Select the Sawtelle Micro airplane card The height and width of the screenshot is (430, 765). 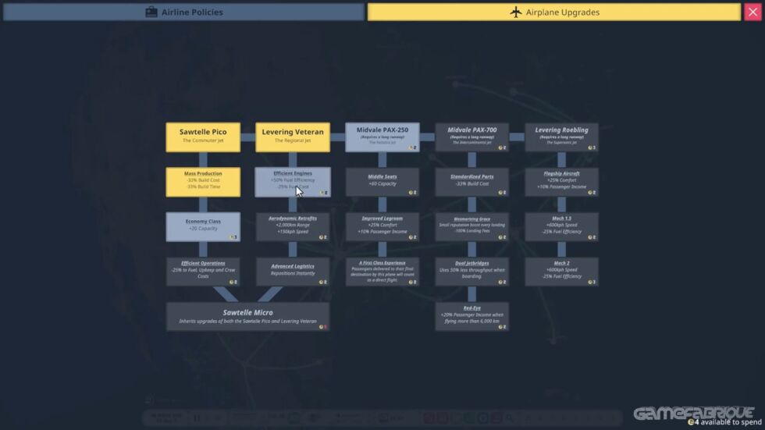coord(248,316)
